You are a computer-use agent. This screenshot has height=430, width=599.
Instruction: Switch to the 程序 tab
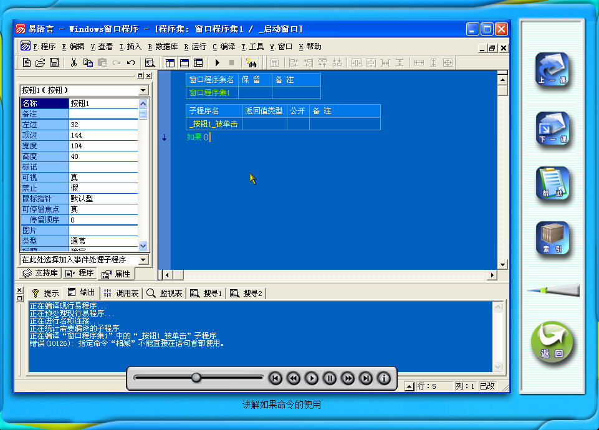click(x=79, y=273)
